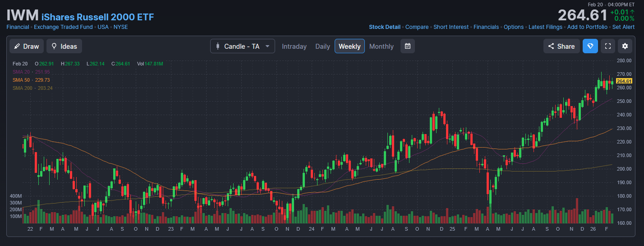Click Add to Portfolio
Viewport: 644px width, 246px height.
click(x=587, y=27)
